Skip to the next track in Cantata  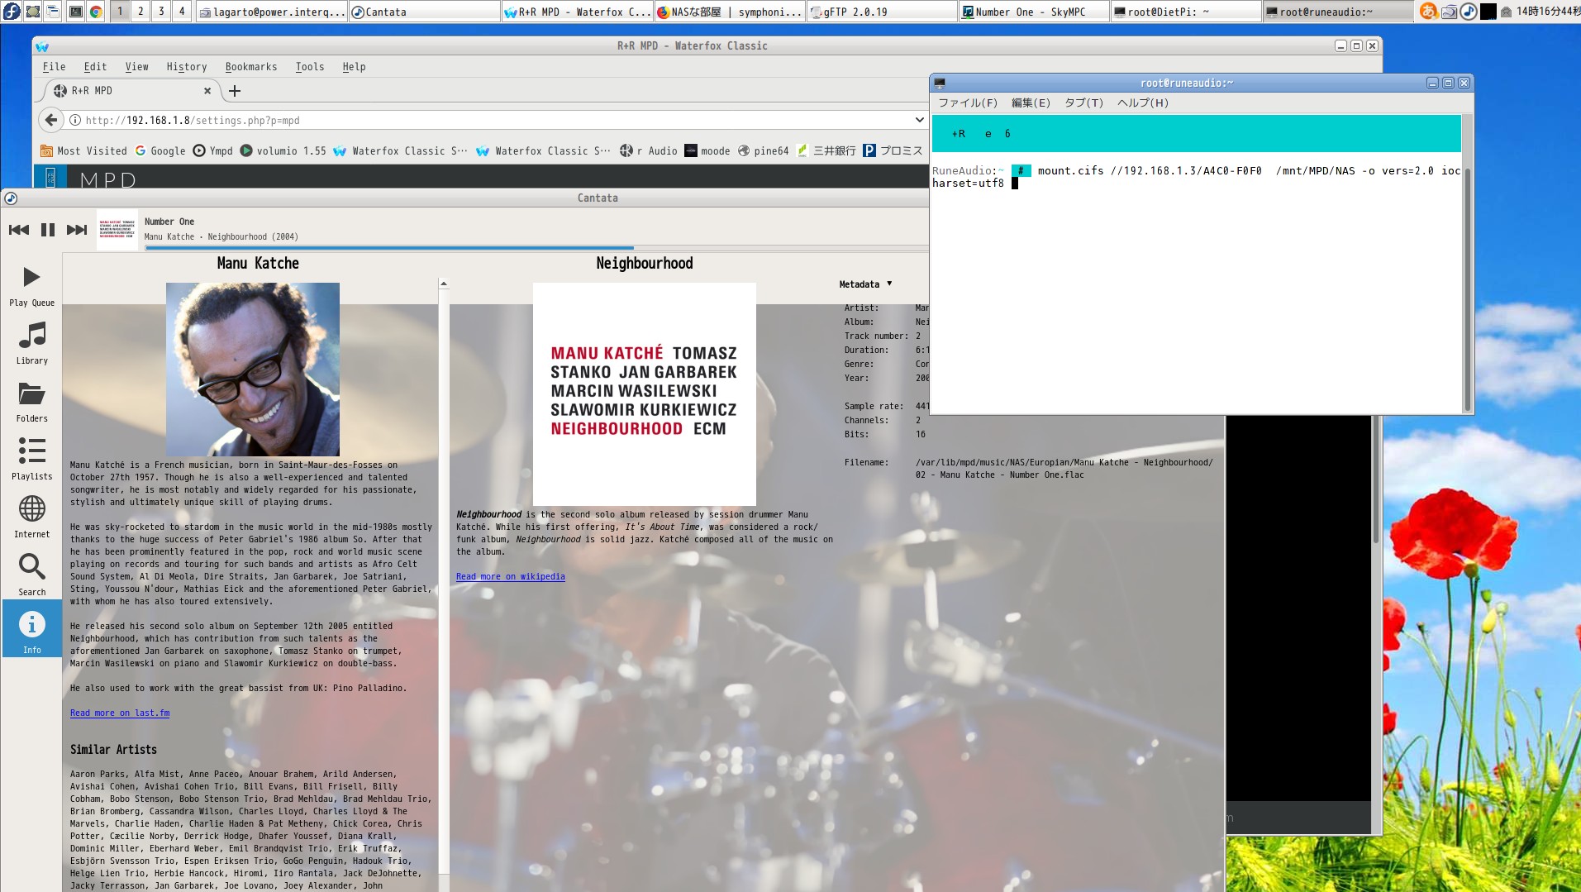(77, 230)
